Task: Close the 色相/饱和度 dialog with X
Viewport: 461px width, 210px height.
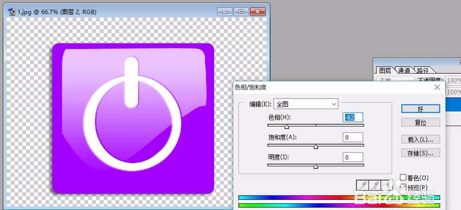Action: point(437,87)
